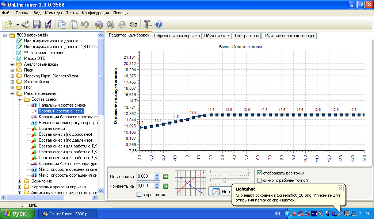Apply the 'Установить в' value with green arrow

point(166,177)
